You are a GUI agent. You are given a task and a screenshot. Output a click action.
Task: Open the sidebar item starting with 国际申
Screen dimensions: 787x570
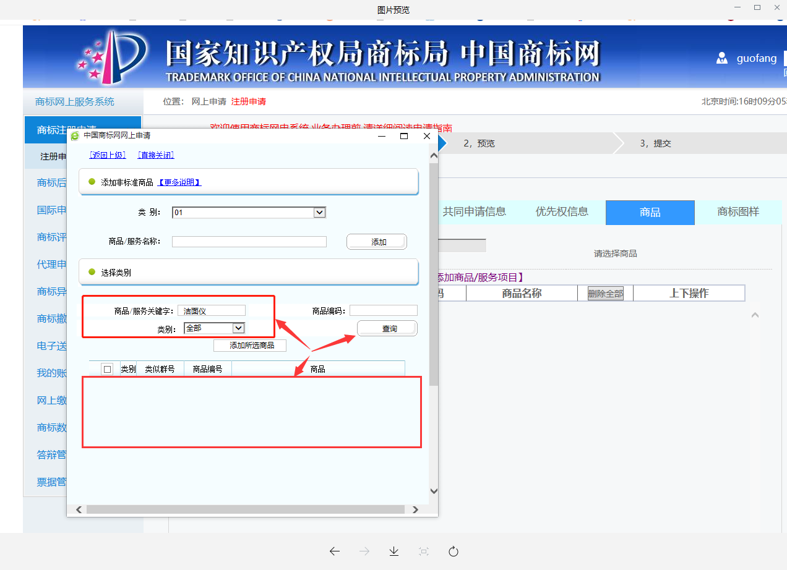(x=52, y=210)
